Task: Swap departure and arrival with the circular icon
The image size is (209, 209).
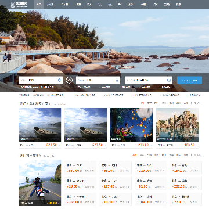Action: click(x=69, y=80)
